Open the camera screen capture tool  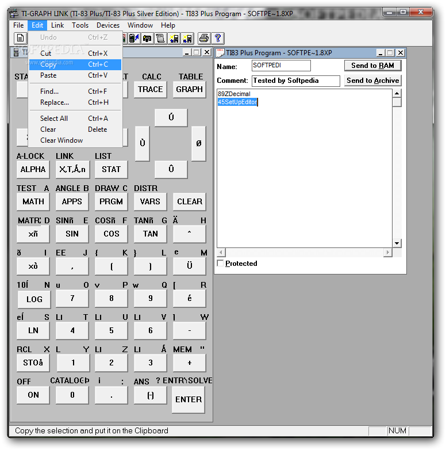point(147,38)
